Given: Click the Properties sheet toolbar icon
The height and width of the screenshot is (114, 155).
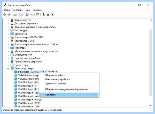Looking at the screenshot, I should coord(21,15).
